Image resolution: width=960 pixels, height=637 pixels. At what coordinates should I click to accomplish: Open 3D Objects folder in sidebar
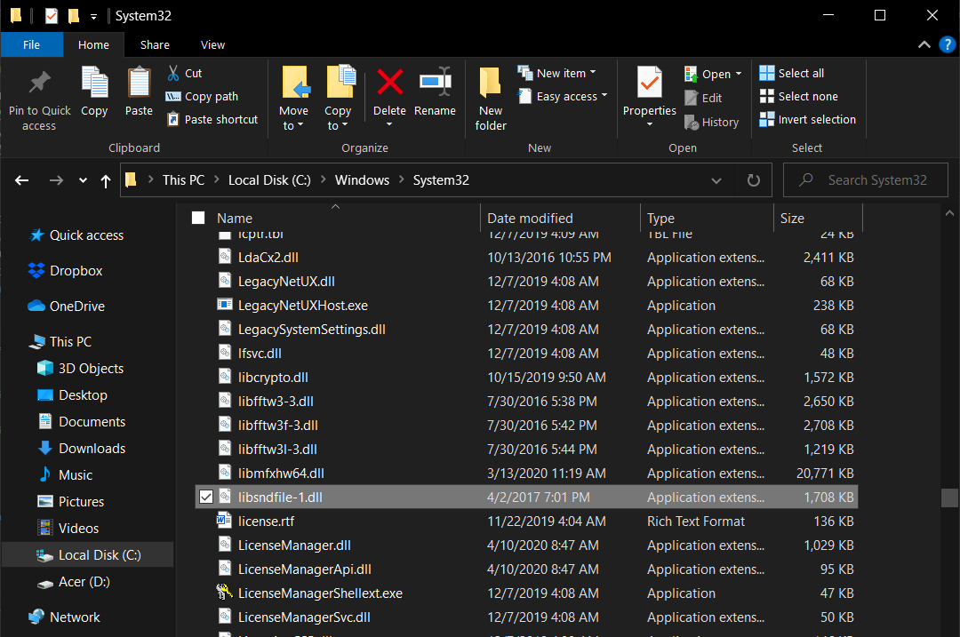coord(80,368)
